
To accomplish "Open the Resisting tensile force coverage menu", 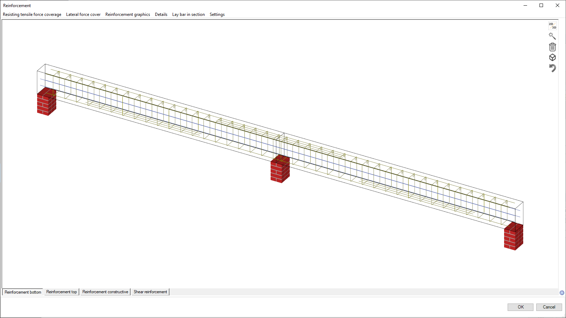I will 32,14.
